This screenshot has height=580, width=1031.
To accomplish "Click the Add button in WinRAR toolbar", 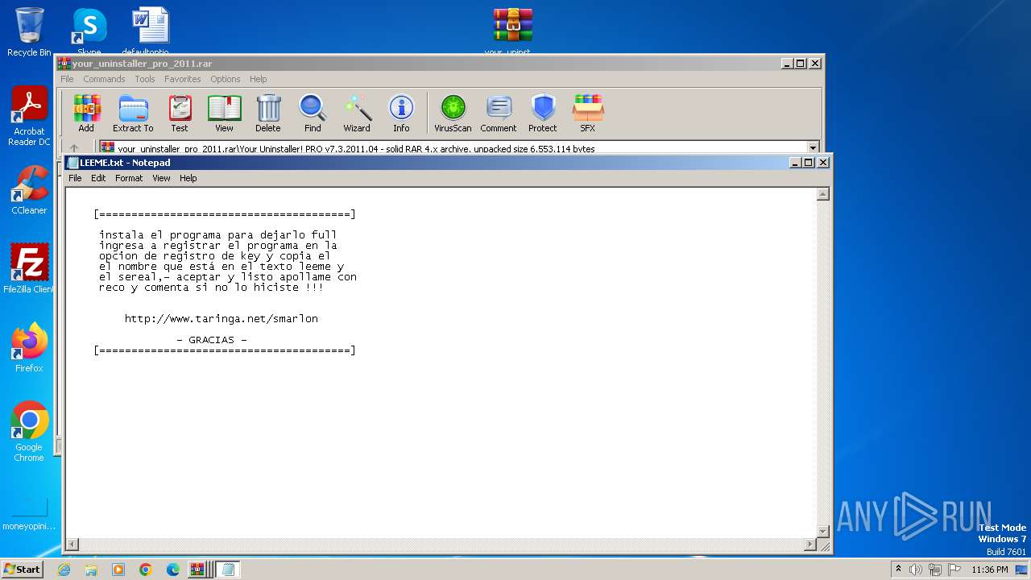I will click(86, 114).
